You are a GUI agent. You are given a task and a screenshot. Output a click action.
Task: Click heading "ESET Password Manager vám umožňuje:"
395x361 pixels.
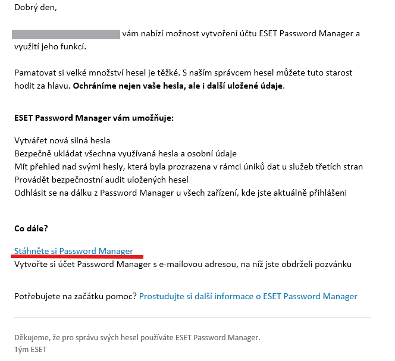pyautogui.click(x=94, y=118)
